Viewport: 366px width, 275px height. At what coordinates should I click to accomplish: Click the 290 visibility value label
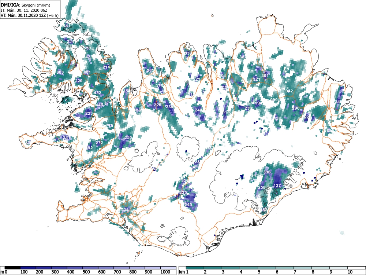296,108
